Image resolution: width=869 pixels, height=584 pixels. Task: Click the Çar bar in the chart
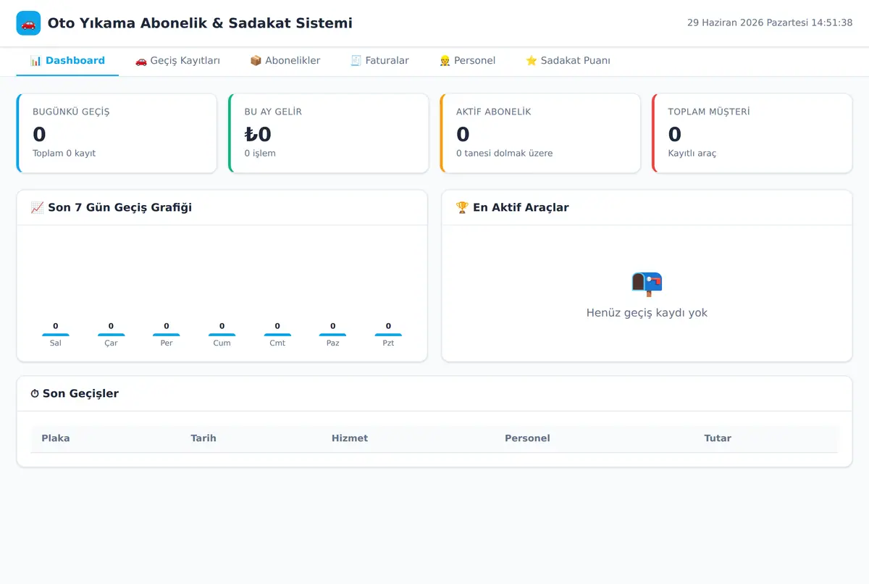tap(111, 335)
